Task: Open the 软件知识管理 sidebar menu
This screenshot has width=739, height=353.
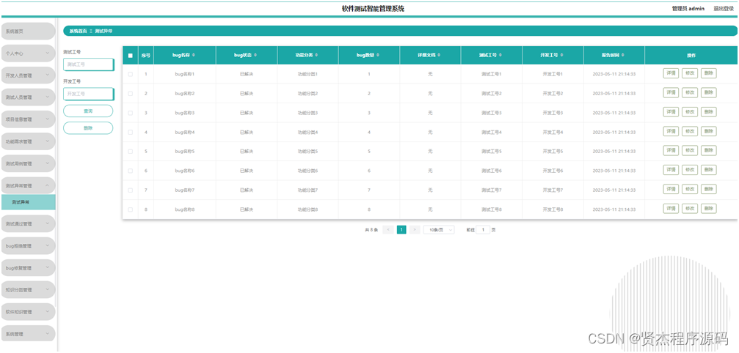Action: [x=28, y=312]
